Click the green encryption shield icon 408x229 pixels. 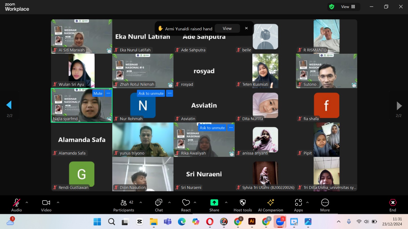[331, 7]
